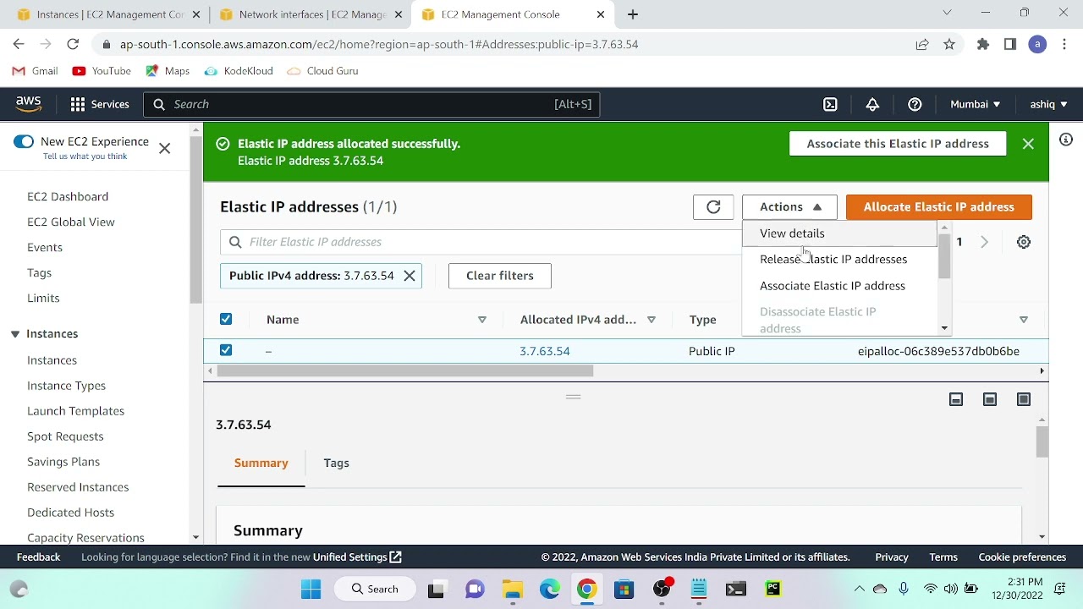Collapse details pane to bottom view
Image resolution: width=1083 pixels, height=609 pixels.
956,399
